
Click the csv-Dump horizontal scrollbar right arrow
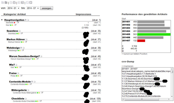tap(169, 99)
